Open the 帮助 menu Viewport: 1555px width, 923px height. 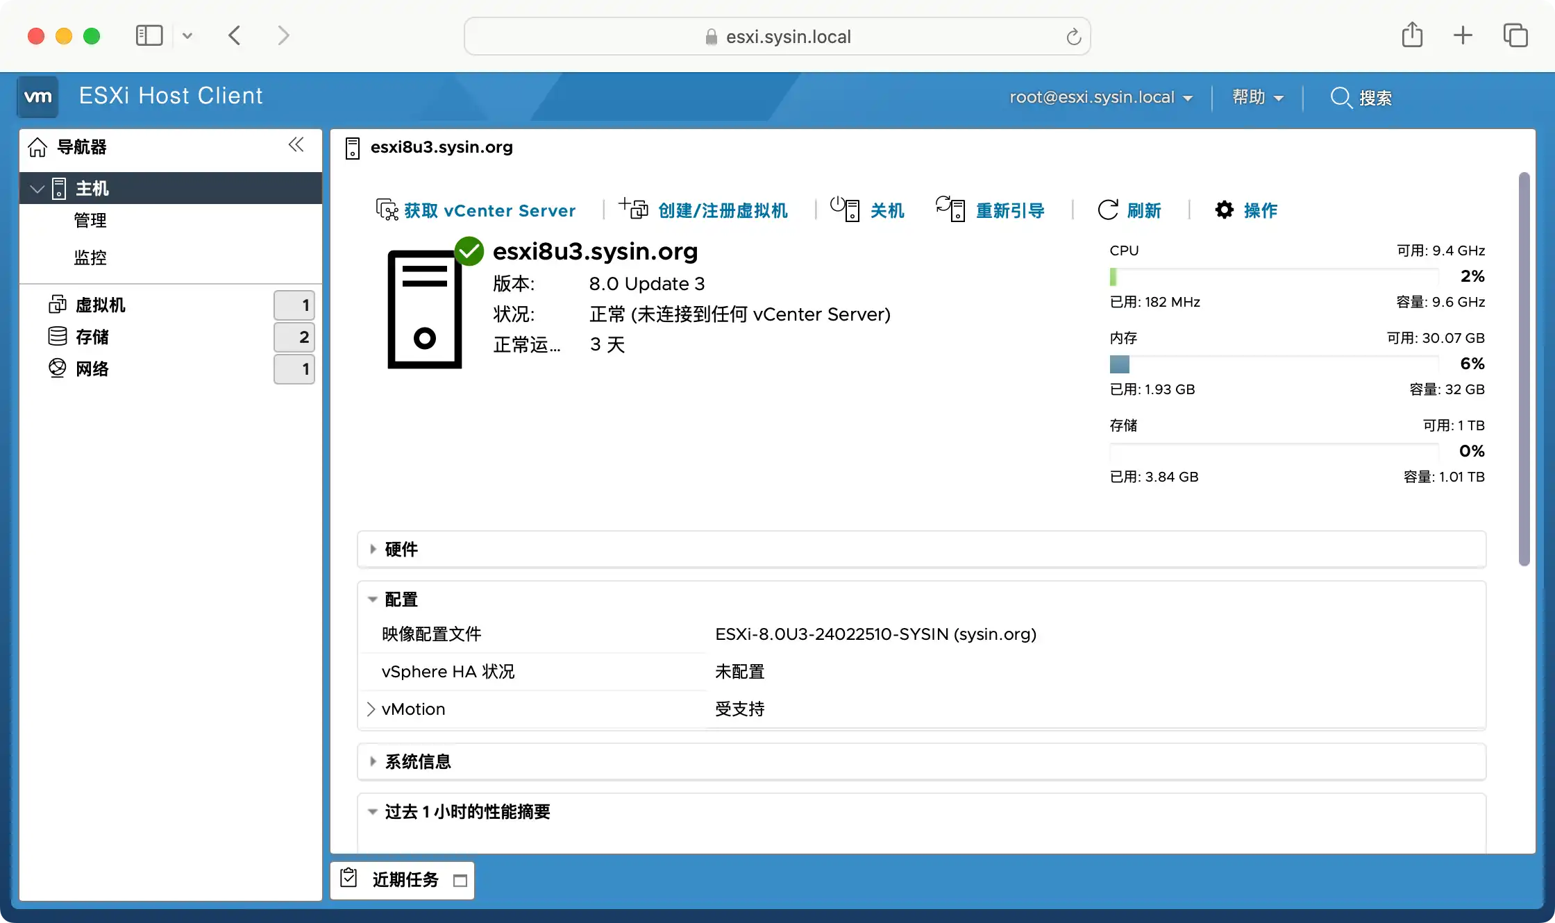click(1256, 97)
